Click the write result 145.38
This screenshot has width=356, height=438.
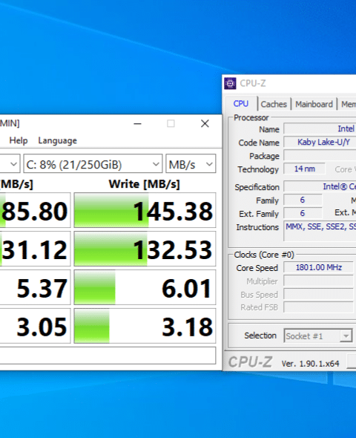click(145, 210)
